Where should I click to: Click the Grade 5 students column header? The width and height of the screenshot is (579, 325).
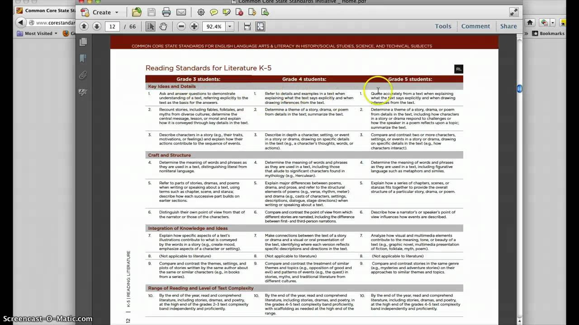[x=410, y=79]
